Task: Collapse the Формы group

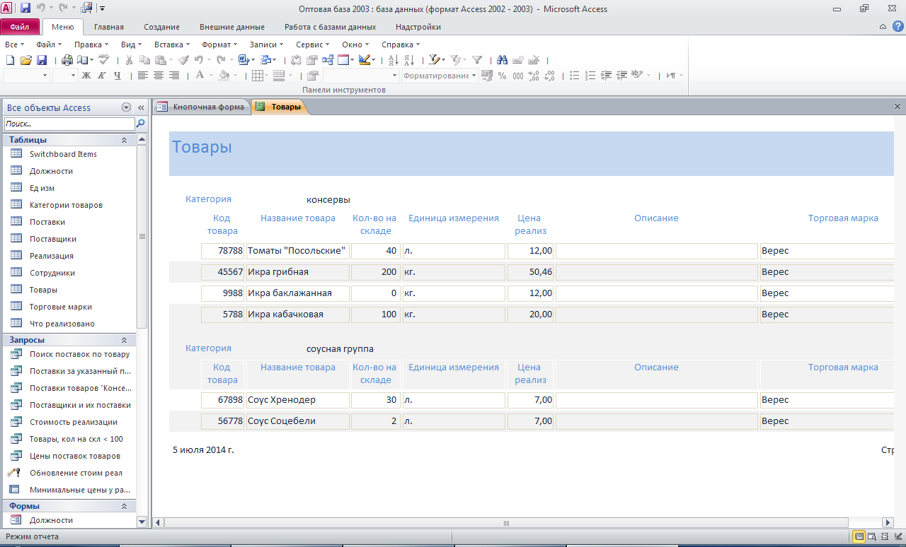Action: click(124, 506)
